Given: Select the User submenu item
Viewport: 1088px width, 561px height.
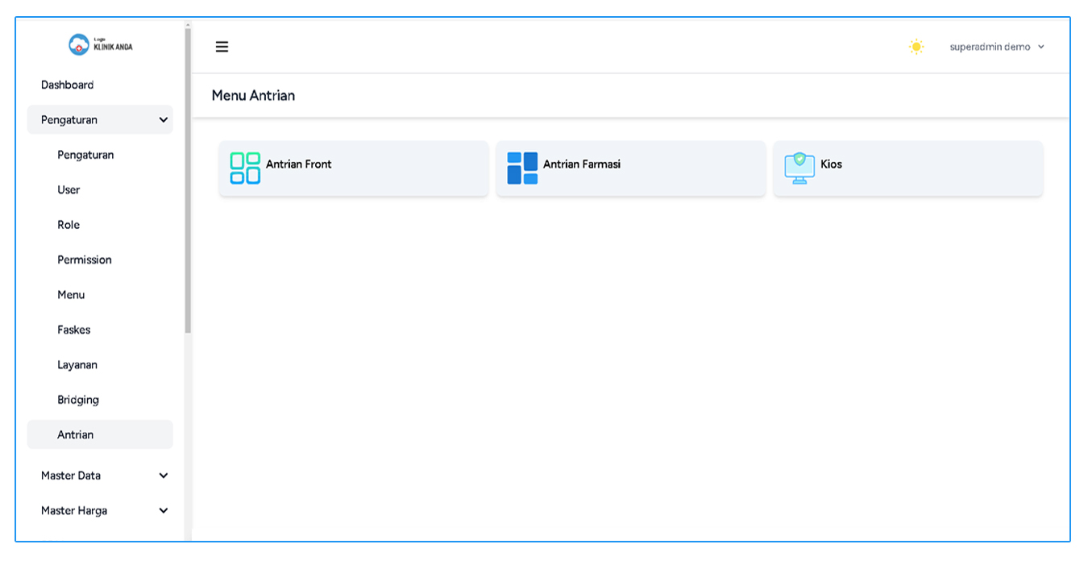Looking at the screenshot, I should [x=69, y=189].
